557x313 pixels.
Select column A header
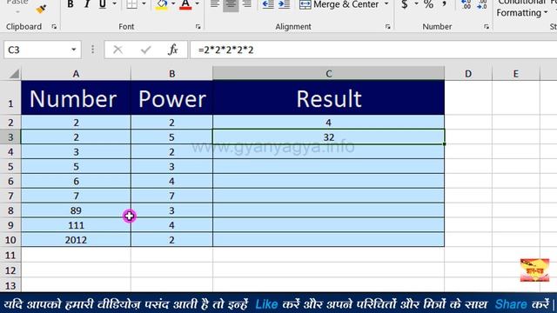76,73
